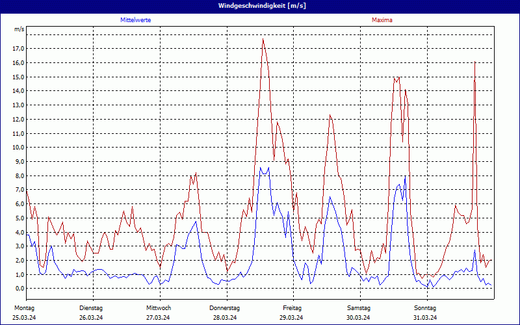Click the Windgeschwindigkeit [m/s] chart title
This screenshot has height=325, width=520.
pos(260,6)
